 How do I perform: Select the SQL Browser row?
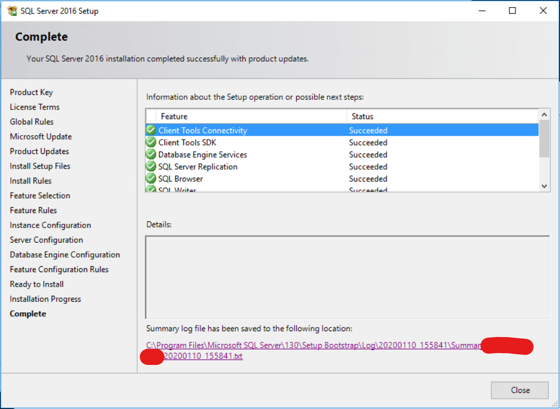click(x=342, y=179)
